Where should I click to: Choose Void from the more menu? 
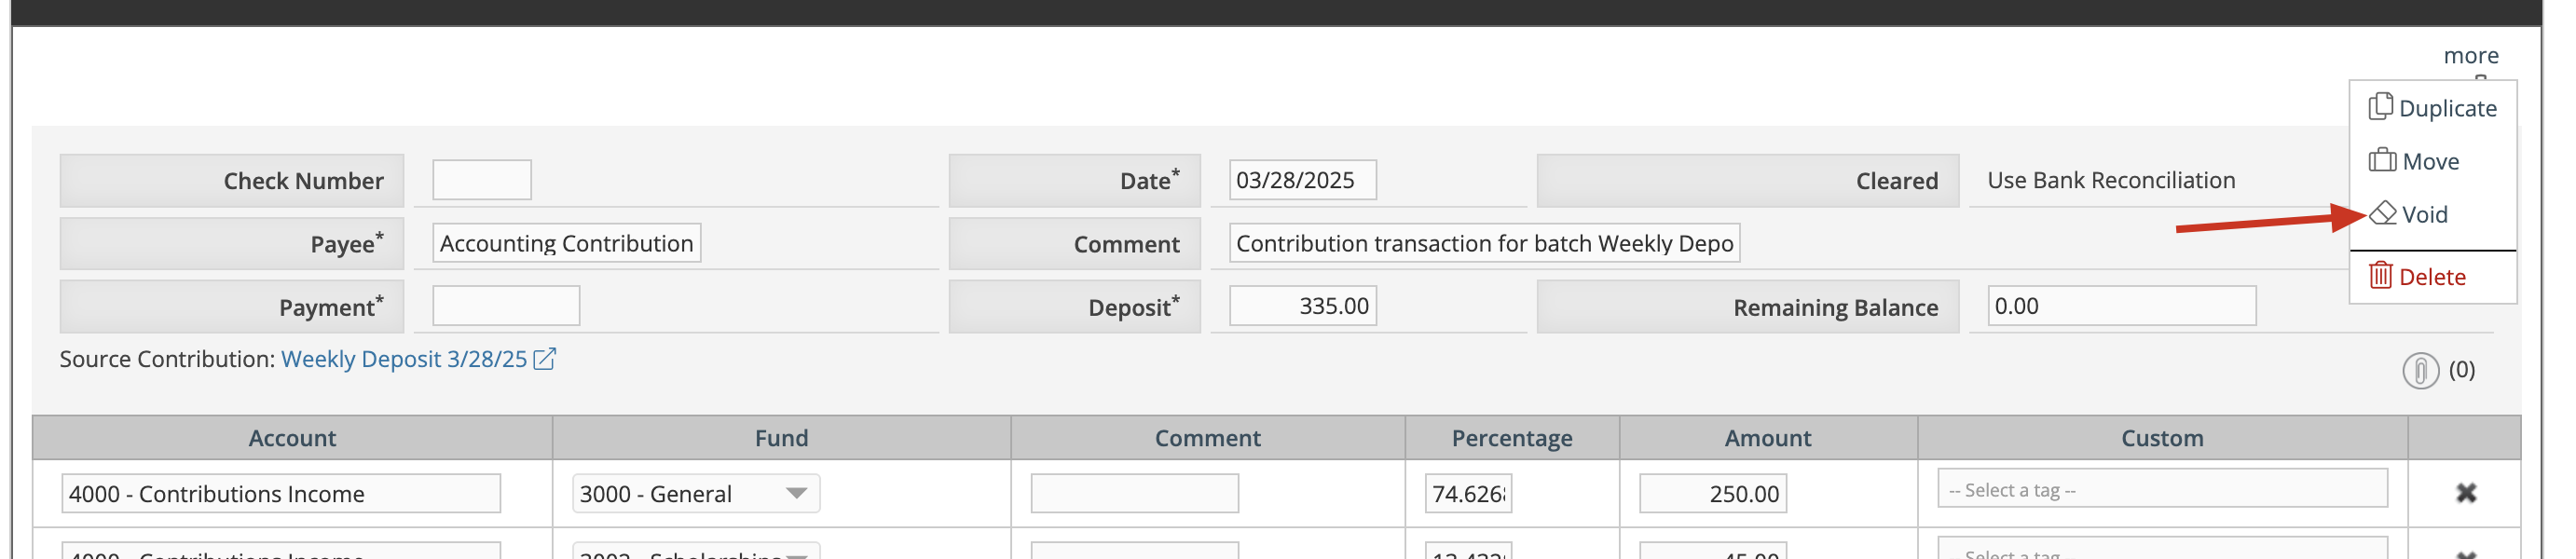coord(2422,214)
